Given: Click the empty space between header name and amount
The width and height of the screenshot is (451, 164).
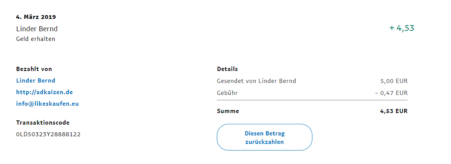Looking at the screenshot, I should pyautogui.click(x=223, y=29).
